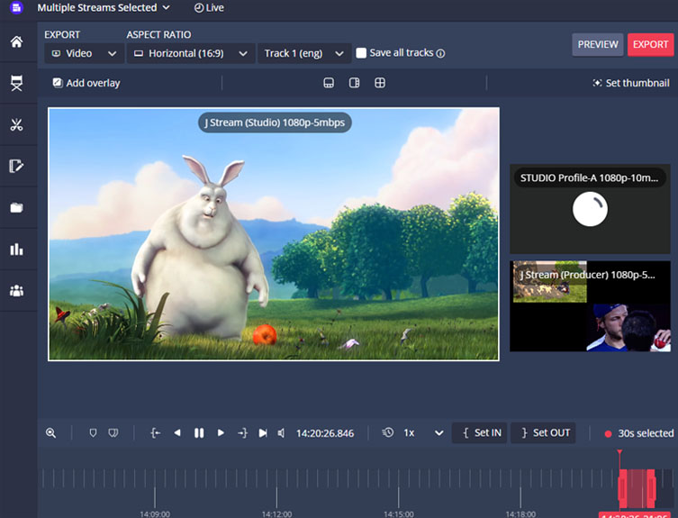Image resolution: width=678 pixels, height=518 pixels.
Task: Select the side panel layout icon
Action: pos(354,83)
